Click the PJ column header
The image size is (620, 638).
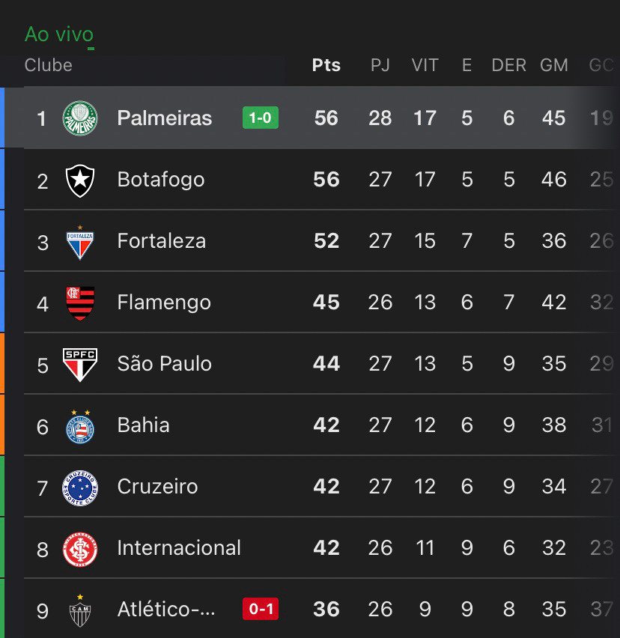click(380, 65)
